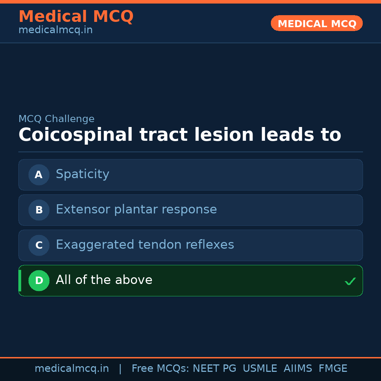
Task: Click the MCQ Challenge label
Action: coord(56,119)
